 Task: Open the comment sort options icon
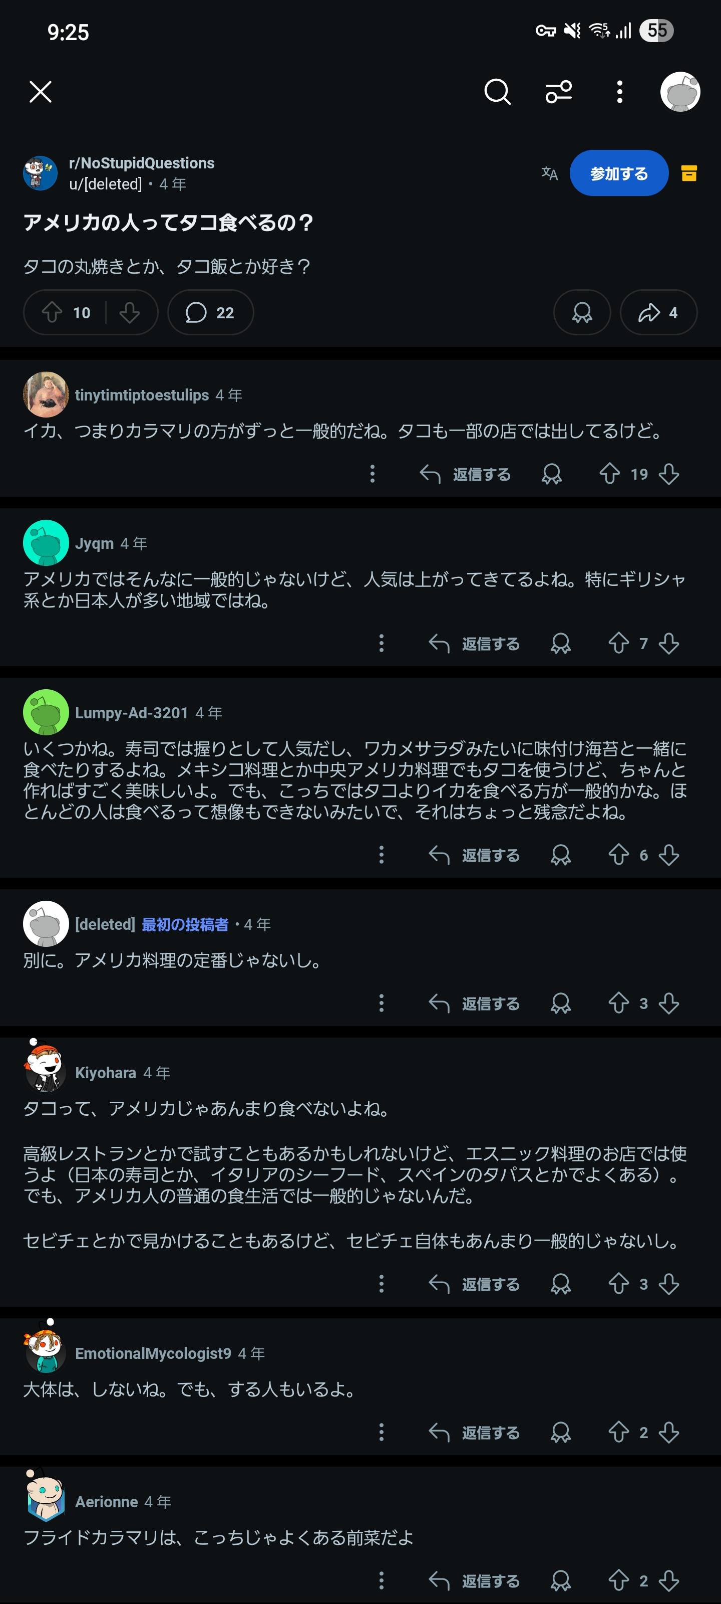558,92
